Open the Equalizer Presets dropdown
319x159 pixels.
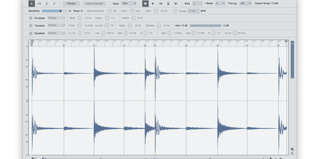tap(56, 33)
